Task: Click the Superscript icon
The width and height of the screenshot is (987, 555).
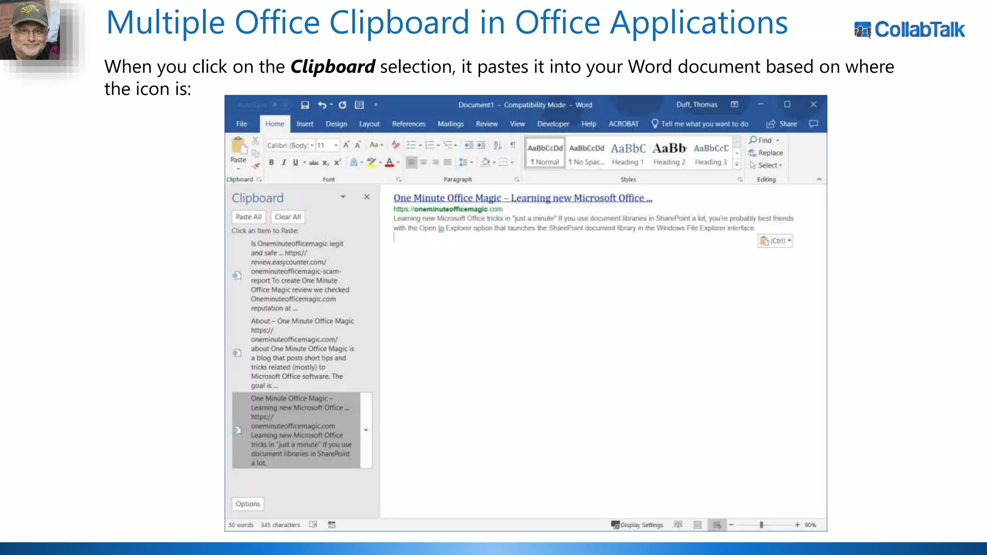Action: tap(337, 163)
